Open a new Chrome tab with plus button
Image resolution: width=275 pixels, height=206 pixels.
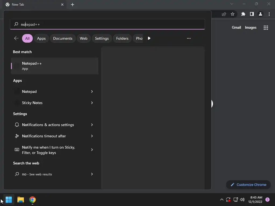[73, 5]
